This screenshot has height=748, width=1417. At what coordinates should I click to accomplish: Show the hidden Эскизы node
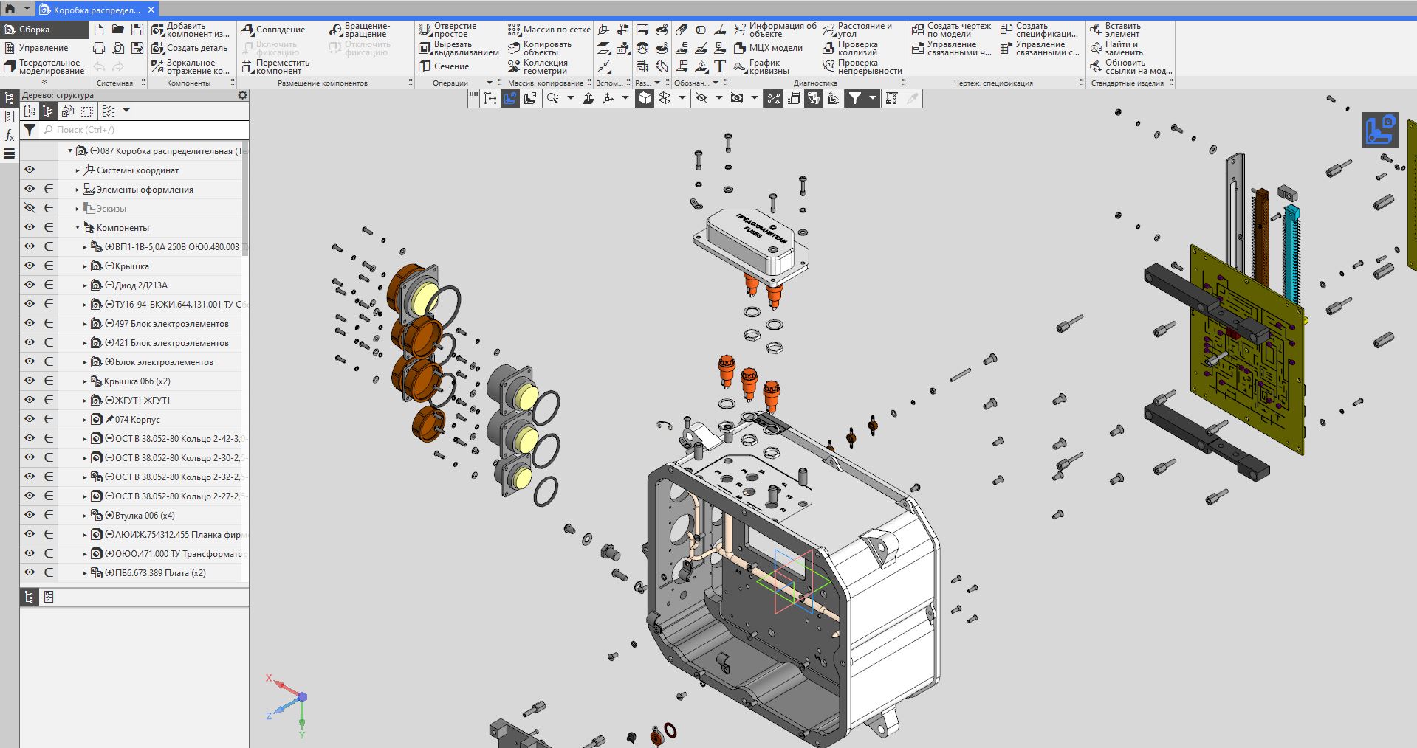(x=30, y=209)
